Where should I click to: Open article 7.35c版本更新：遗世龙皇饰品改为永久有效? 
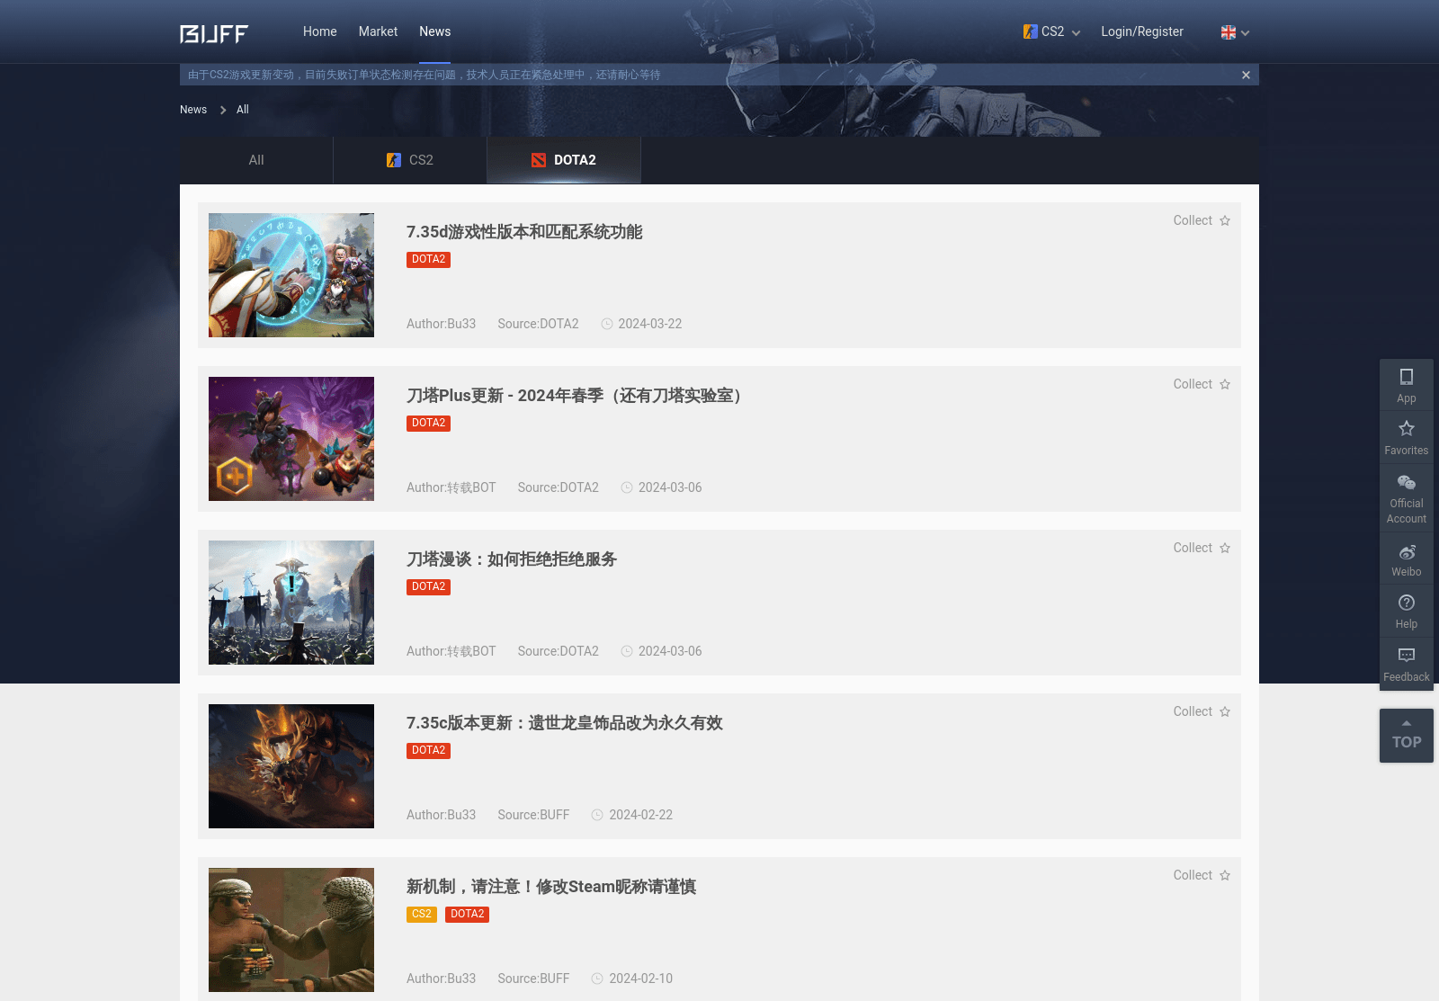click(565, 723)
